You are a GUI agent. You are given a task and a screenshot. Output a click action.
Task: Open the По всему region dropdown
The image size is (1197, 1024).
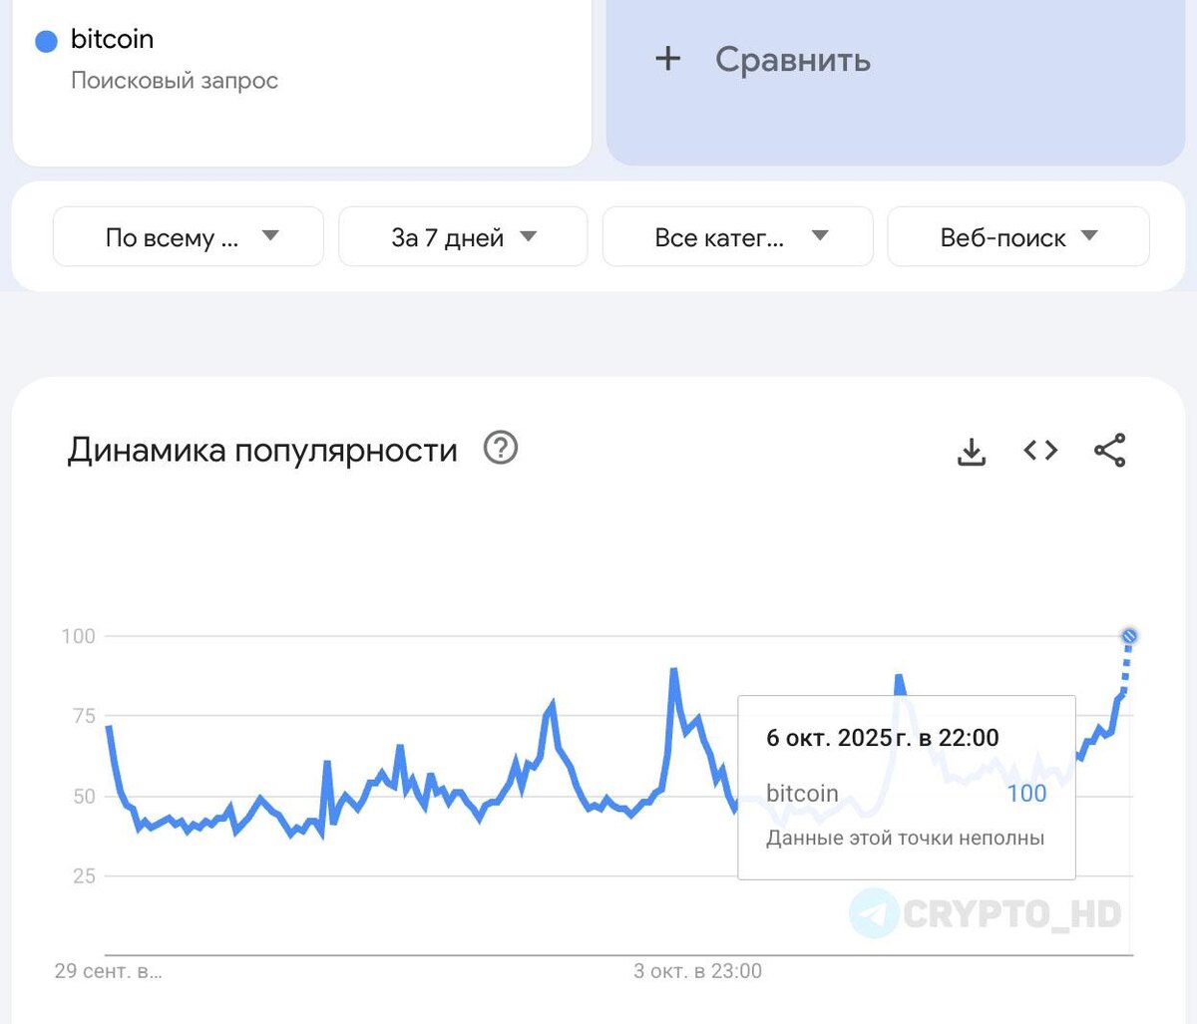[x=189, y=237]
